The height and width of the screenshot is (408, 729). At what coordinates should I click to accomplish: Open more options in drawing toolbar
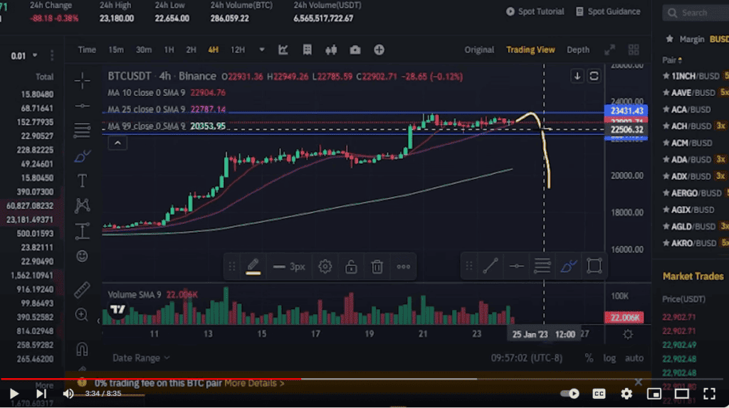click(403, 267)
